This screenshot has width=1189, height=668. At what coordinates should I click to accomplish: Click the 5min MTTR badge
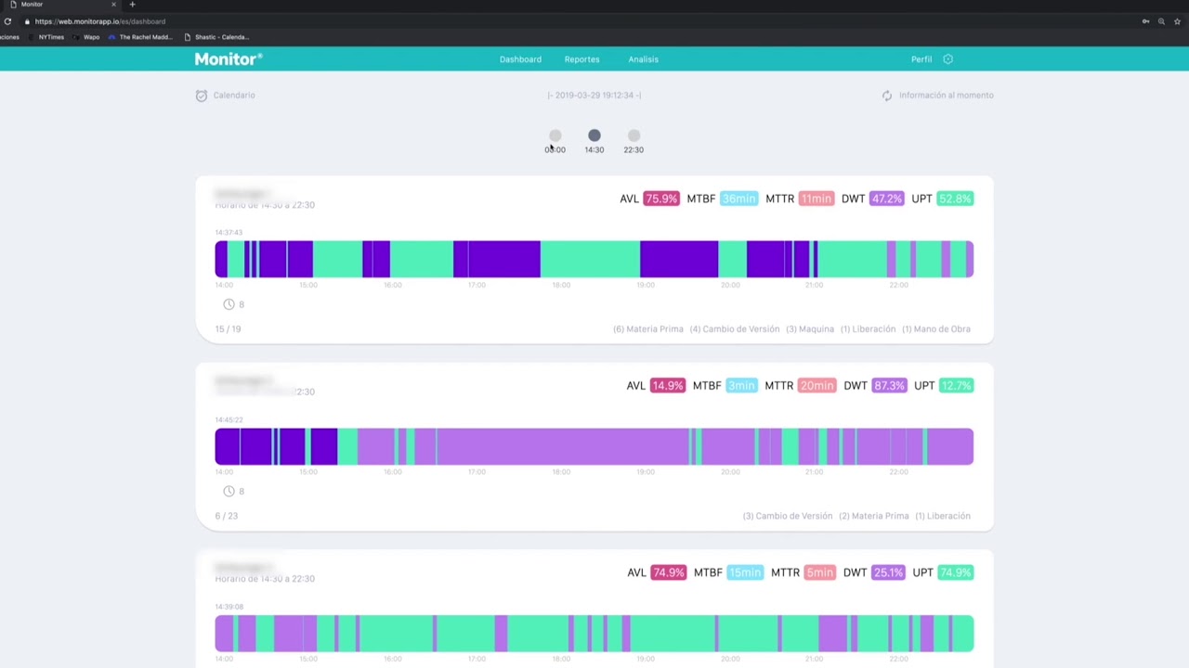coord(819,572)
